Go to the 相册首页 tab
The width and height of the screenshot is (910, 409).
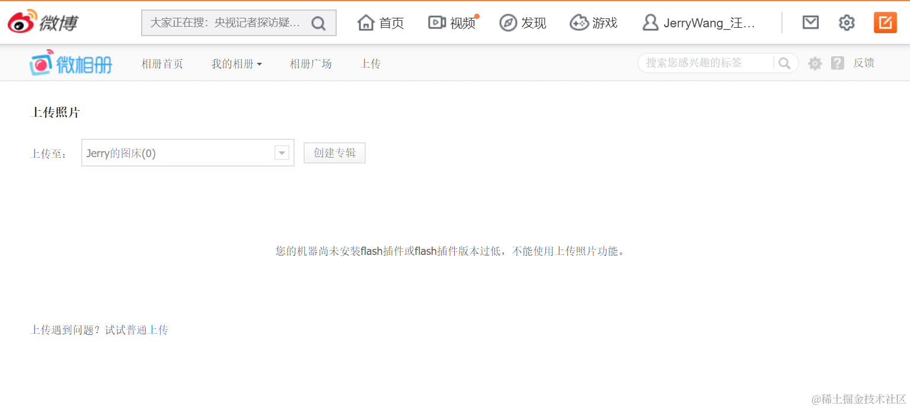[x=162, y=63]
